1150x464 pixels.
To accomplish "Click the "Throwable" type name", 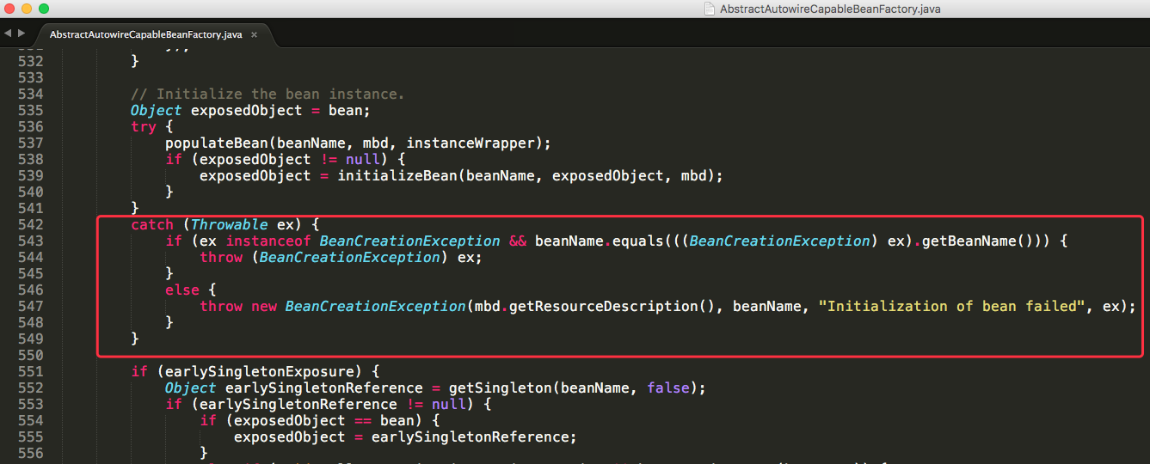I will 230,224.
